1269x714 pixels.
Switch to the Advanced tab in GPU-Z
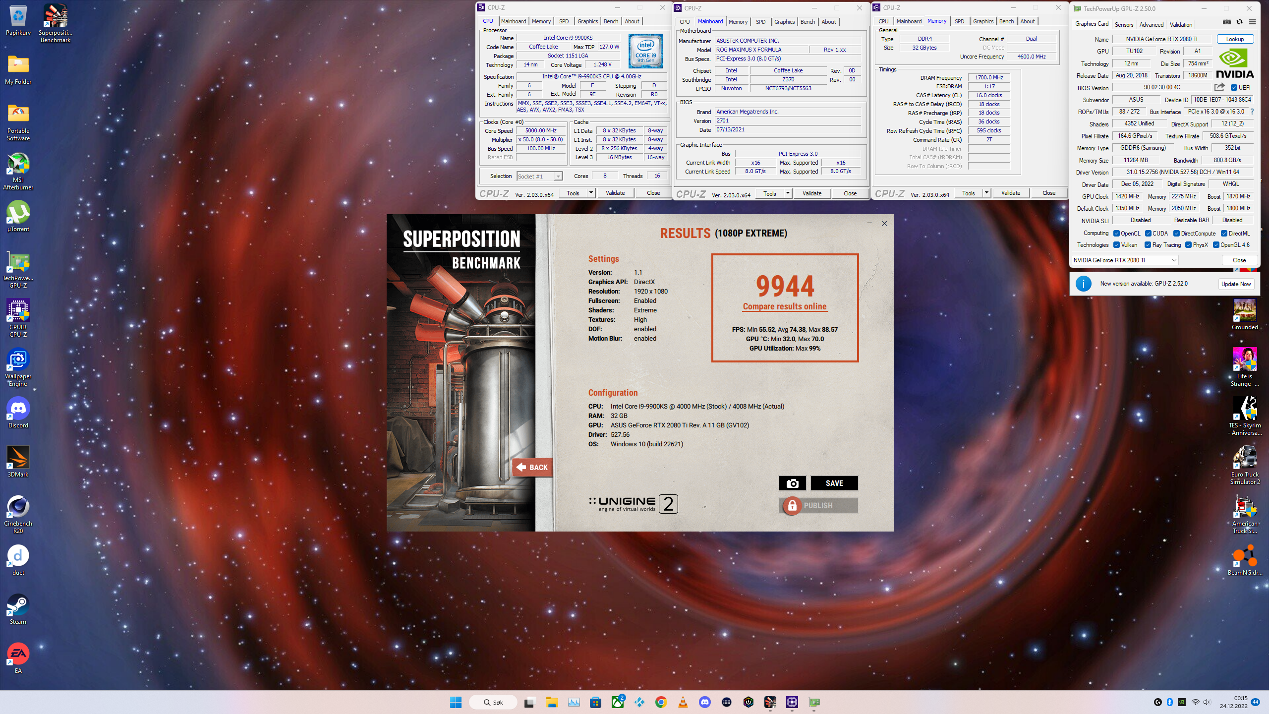[1151, 25]
